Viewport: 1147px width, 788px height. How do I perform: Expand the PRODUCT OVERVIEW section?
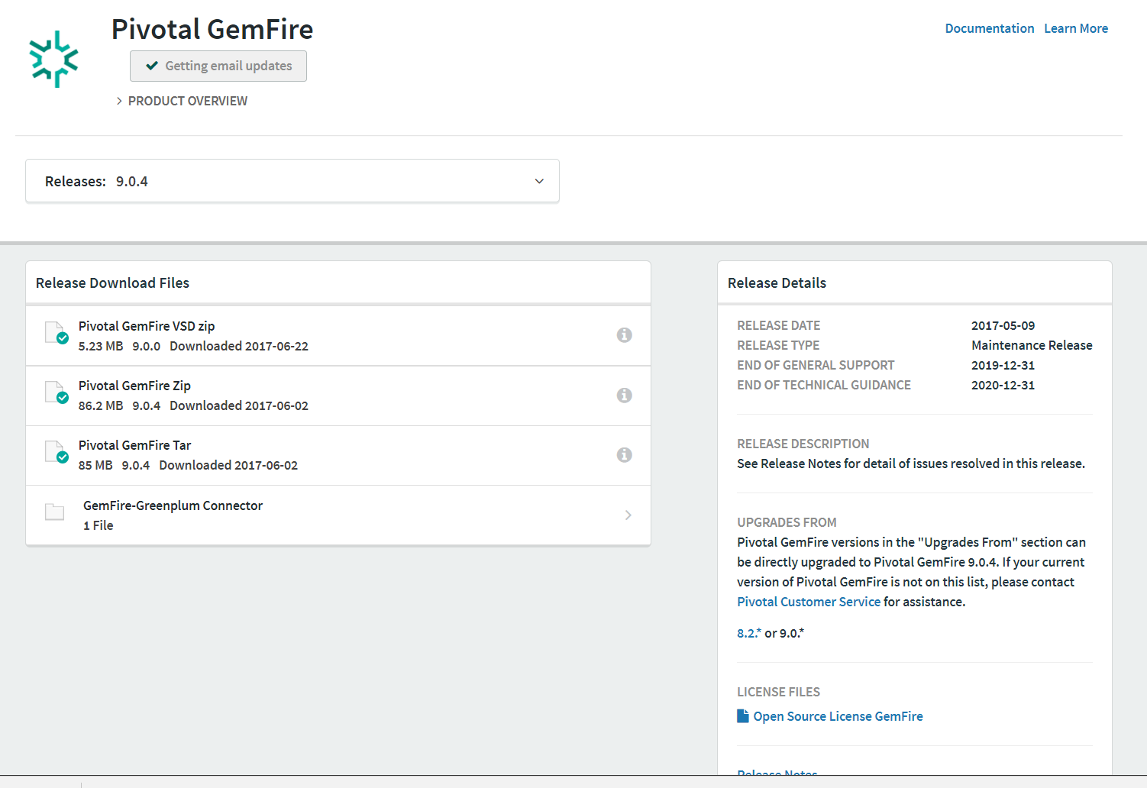click(x=182, y=101)
